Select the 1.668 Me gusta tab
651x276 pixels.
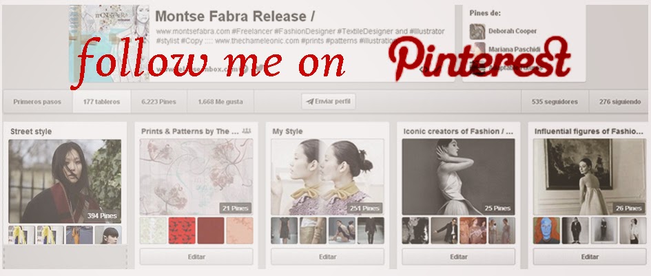220,102
